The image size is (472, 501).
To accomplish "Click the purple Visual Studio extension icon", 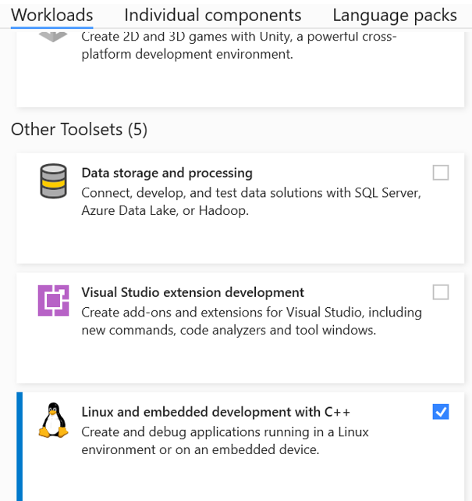I will point(54,301).
